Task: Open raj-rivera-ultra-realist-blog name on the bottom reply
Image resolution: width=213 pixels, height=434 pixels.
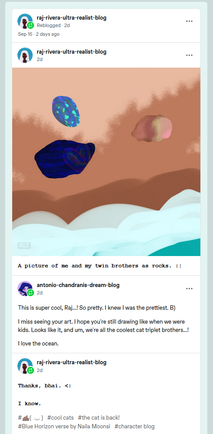Action: click(x=71, y=362)
